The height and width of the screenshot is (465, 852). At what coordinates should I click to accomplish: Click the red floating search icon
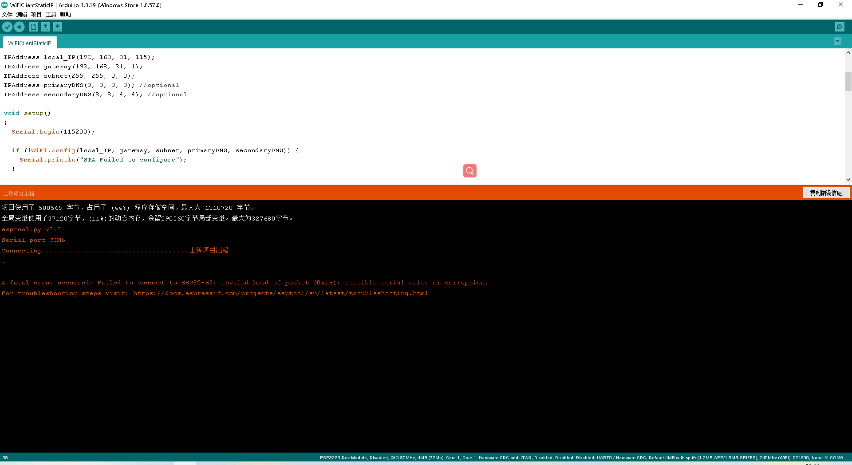point(470,171)
